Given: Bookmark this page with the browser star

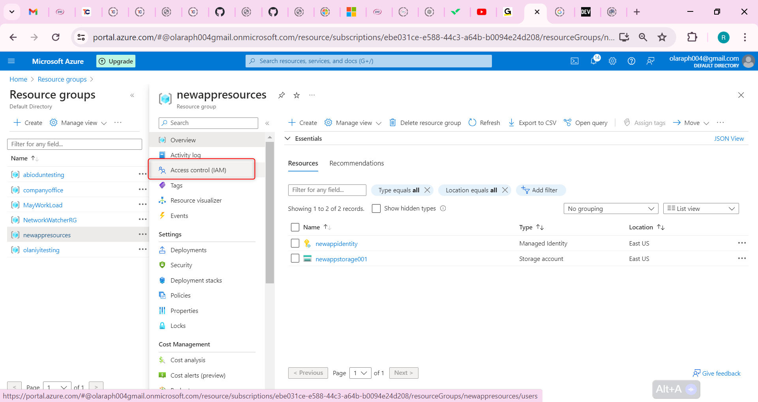Looking at the screenshot, I should pyautogui.click(x=662, y=37).
